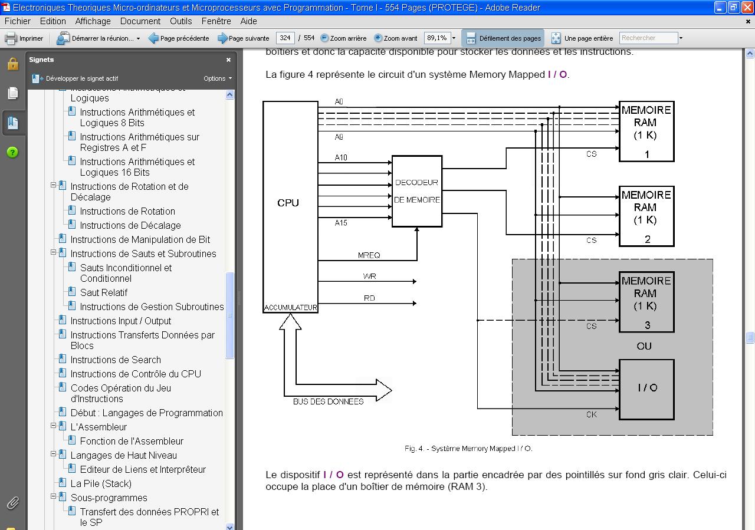The image size is (755, 530).
Task: Click bookmarks panel scroll down arrow
Action: [230, 526]
